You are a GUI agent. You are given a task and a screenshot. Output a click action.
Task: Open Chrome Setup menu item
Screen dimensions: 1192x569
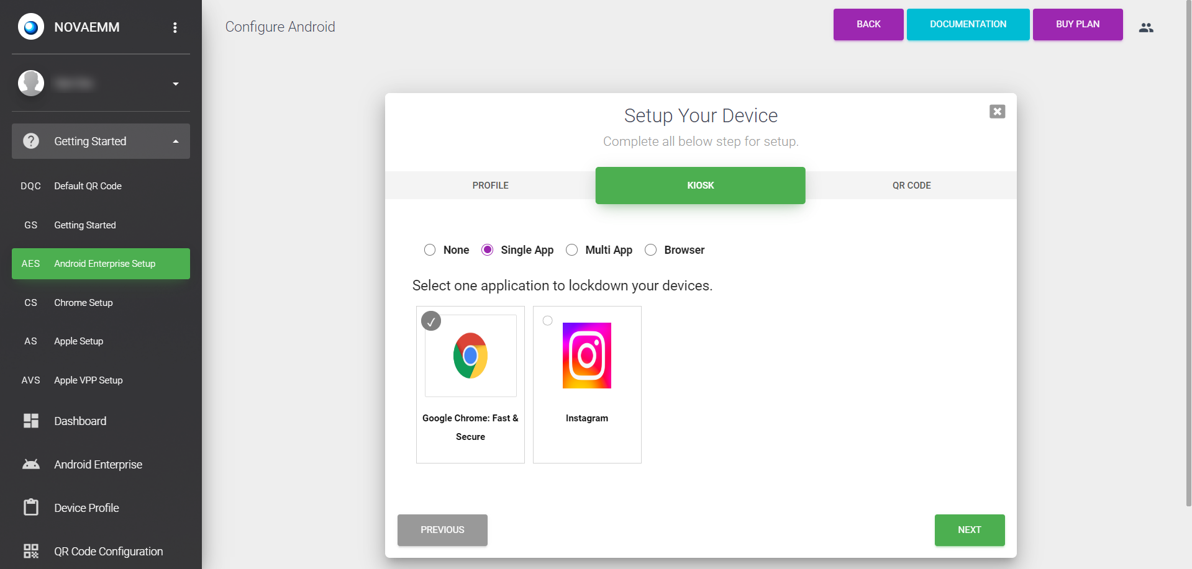101,303
